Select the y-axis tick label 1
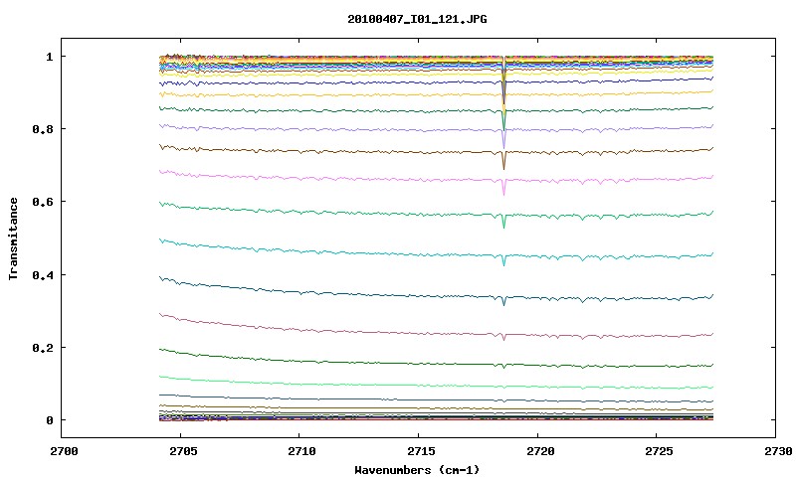The height and width of the screenshot is (477, 796). 50,57
